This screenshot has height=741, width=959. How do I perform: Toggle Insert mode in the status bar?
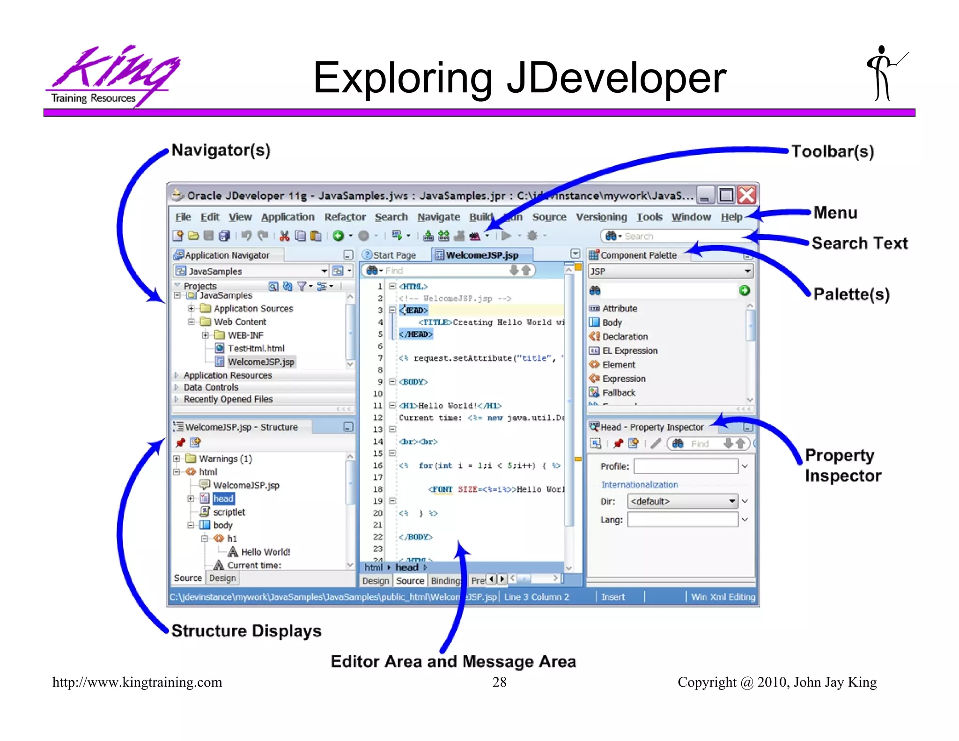click(x=613, y=597)
